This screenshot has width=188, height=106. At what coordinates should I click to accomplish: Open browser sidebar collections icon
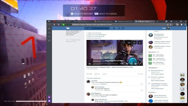click(49, 41)
